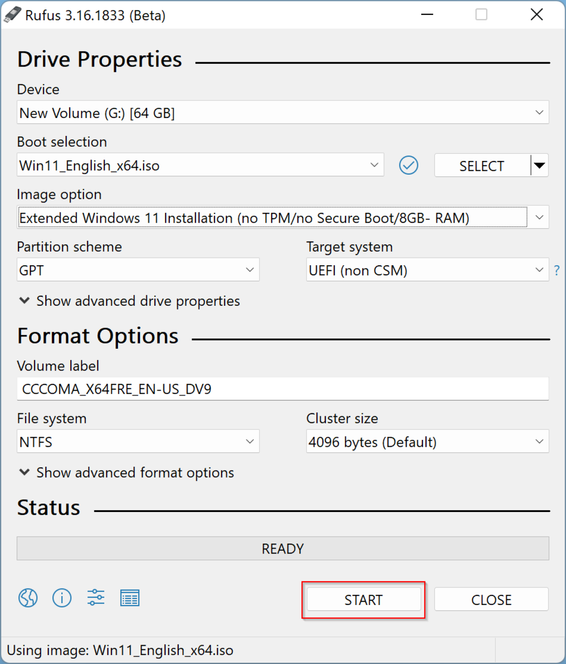Open the Target system help question mark
566x664 pixels.
tap(557, 270)
